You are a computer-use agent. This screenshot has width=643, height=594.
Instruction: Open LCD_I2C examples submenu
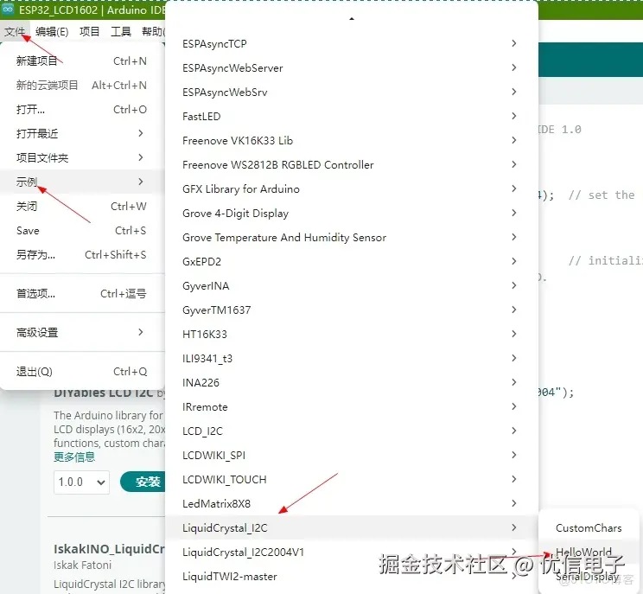click(352, 431)
